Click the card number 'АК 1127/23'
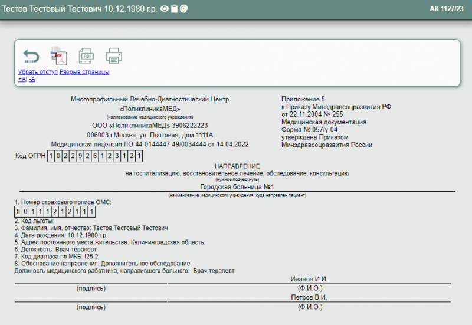 [x=448, y=9]
